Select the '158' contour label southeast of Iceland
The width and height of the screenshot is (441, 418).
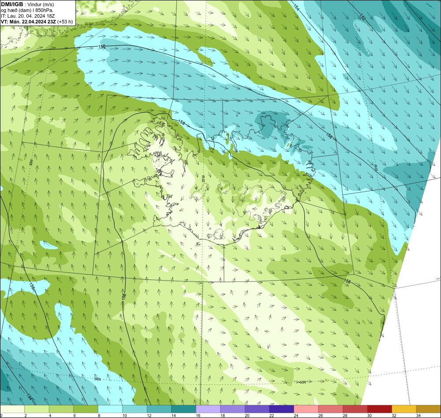(x=348, y=281)
